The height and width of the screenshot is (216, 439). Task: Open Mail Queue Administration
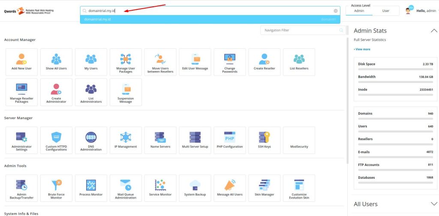(x=126, y=188)
